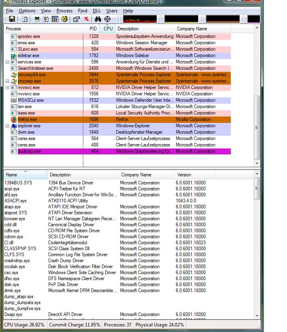
Task: Open the DLL menu
Action: click(x=96, y=11)
